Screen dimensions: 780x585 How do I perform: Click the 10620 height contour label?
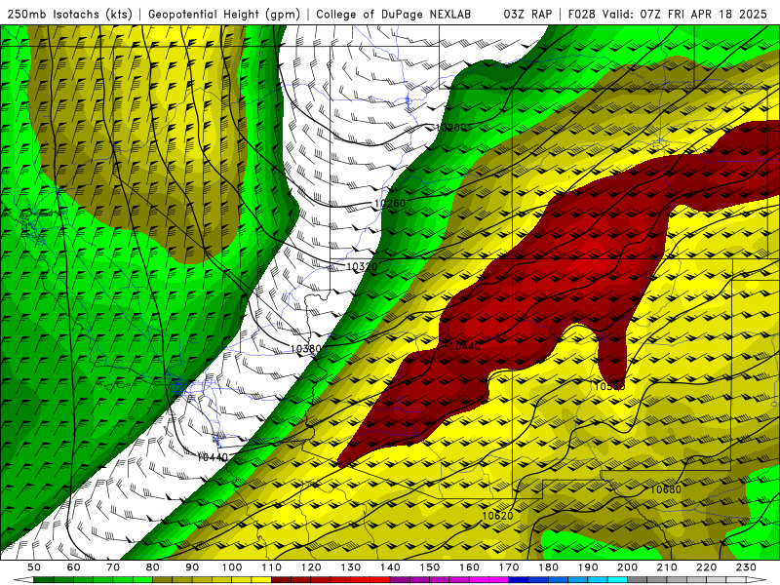(x=497, y=516)
